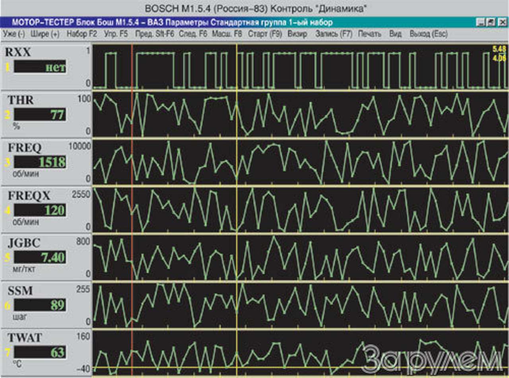Viewport: 509px width, 378px height.
Task: Open the Вид view menu
Action: [x=395, y=34]
